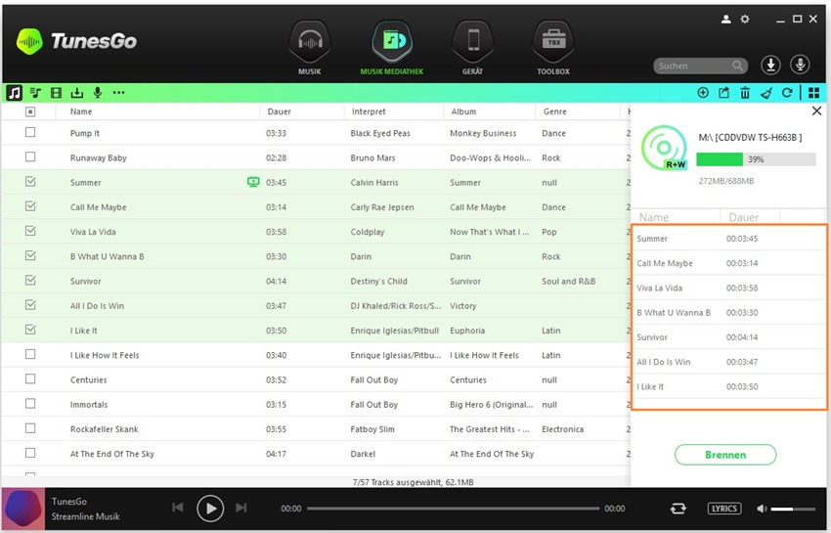The image size is (831, 533).
Task: Click the export share icon
Action: click(x=723, y=93)
